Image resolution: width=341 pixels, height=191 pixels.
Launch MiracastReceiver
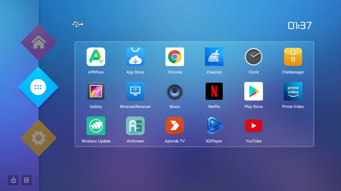coord(135,91)
